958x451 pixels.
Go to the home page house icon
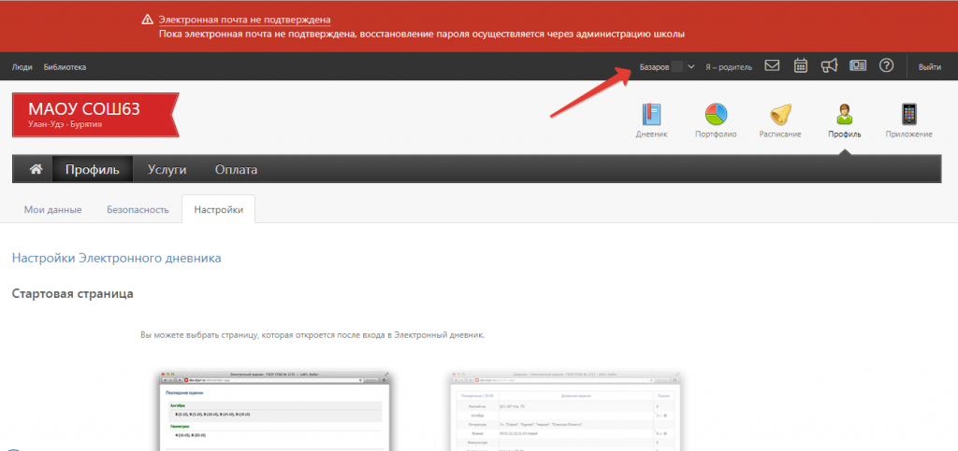[36, 169]
